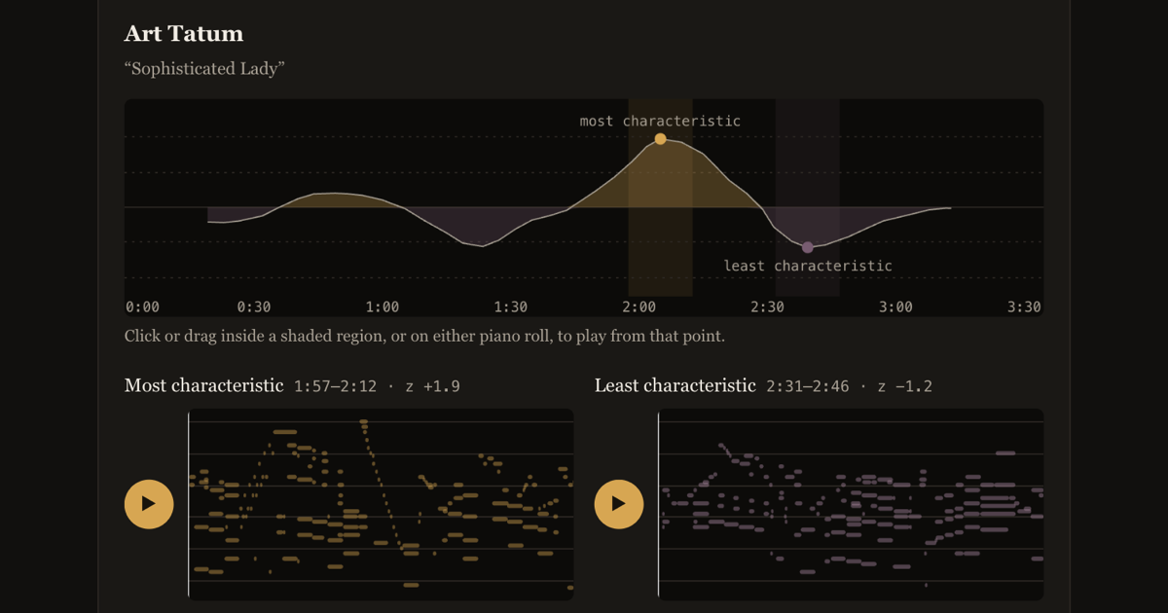Click the "least characteristic" chart annotation
This screenshot has height=613, width=1168.
pos(808,266)
